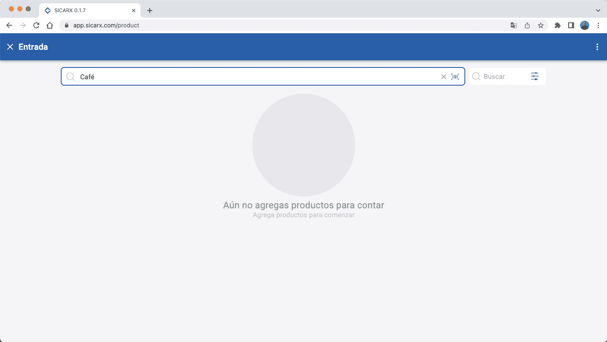Open the Chrome three-dot menu
Viewport: 607px width, 342px height.
click(x=599, y=25)
